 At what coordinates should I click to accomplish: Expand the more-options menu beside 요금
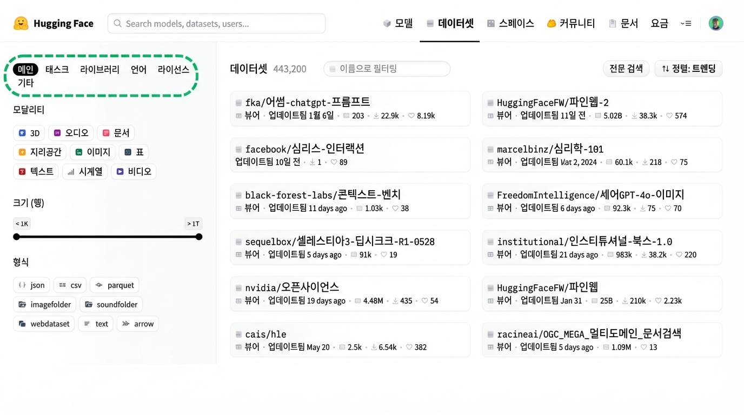pos(686,23)
